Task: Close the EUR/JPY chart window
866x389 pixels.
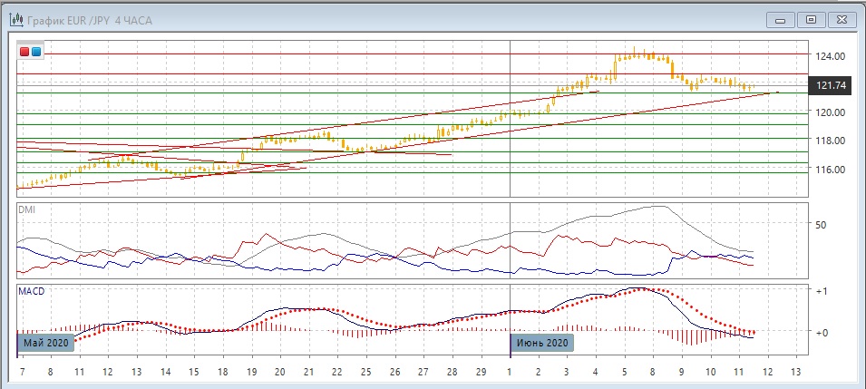Action: click(841, 19)
